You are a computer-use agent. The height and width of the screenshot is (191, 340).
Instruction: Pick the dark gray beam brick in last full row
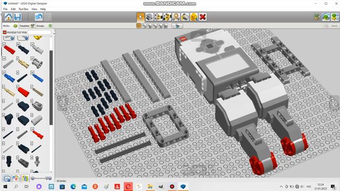click(23, 163)
